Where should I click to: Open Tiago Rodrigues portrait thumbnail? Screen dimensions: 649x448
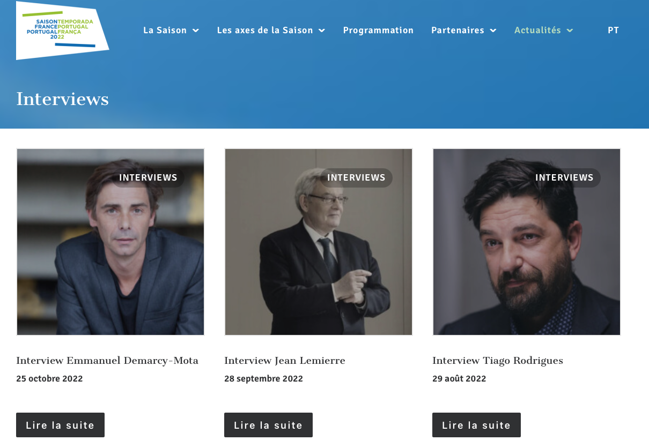tap(527, 252)
